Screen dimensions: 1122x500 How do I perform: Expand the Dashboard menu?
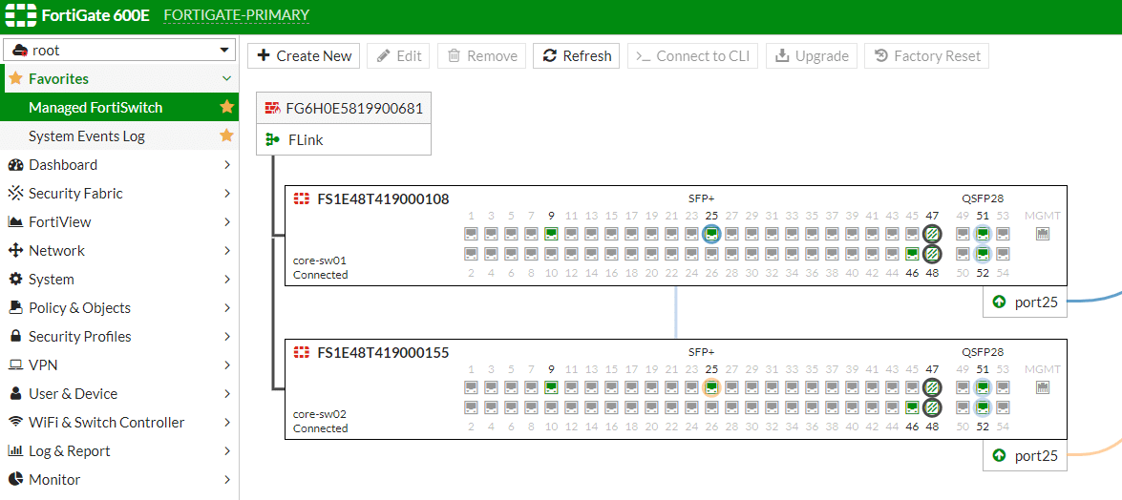pos(119,164)
